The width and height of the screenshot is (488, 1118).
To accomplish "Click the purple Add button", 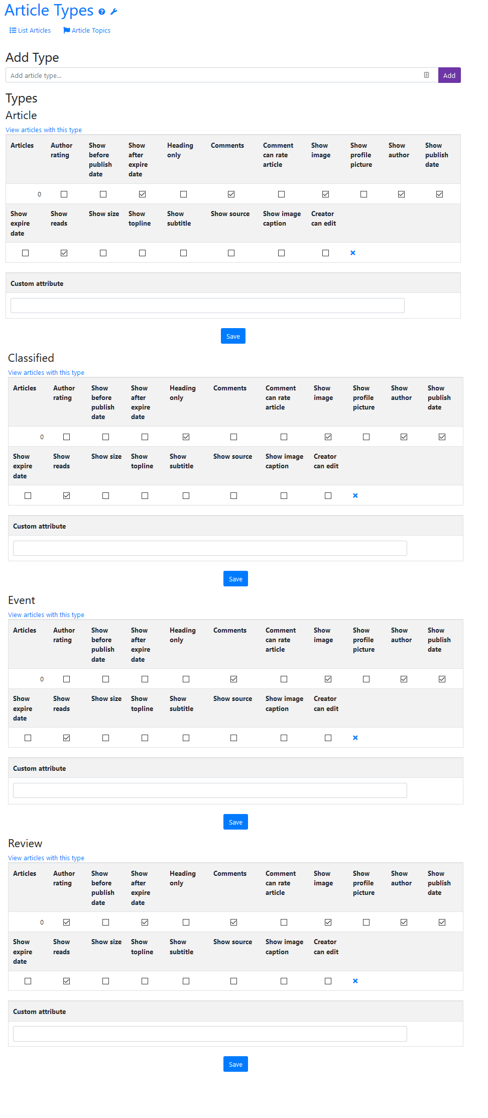I will [x=449, y=75].
